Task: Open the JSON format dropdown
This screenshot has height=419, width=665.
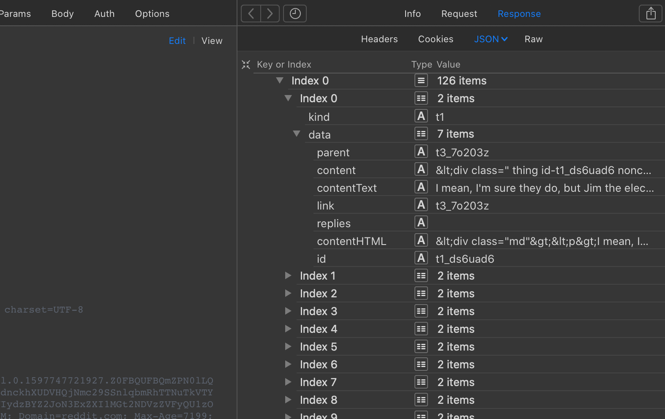Action: [x=491, y=39]
